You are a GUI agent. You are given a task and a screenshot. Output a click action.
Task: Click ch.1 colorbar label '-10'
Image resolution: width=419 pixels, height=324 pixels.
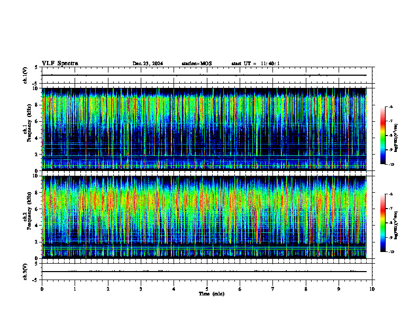[x=391, y=165]
